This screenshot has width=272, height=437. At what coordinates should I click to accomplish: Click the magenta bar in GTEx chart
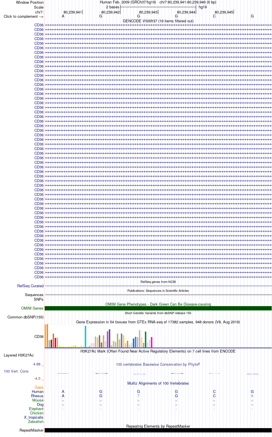click(151, 342)
